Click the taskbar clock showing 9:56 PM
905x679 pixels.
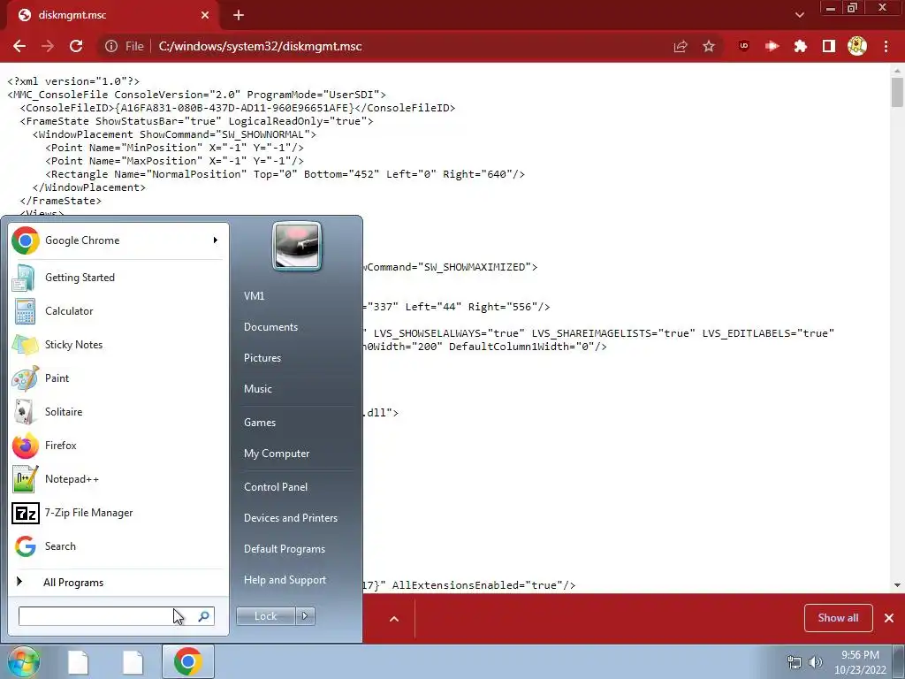point(860,662)
